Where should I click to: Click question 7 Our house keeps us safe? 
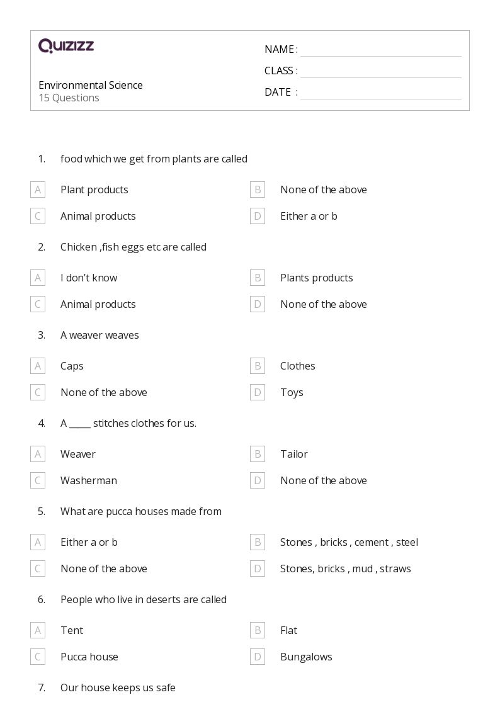[x=118, y=687]
